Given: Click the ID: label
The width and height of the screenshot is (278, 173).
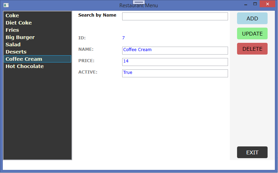Looking at the screenshot, I should click(x=82, y=38).
